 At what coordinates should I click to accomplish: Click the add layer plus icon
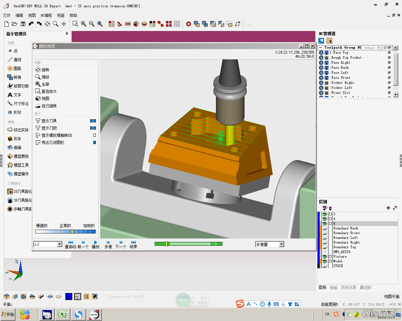pos(388,208)
